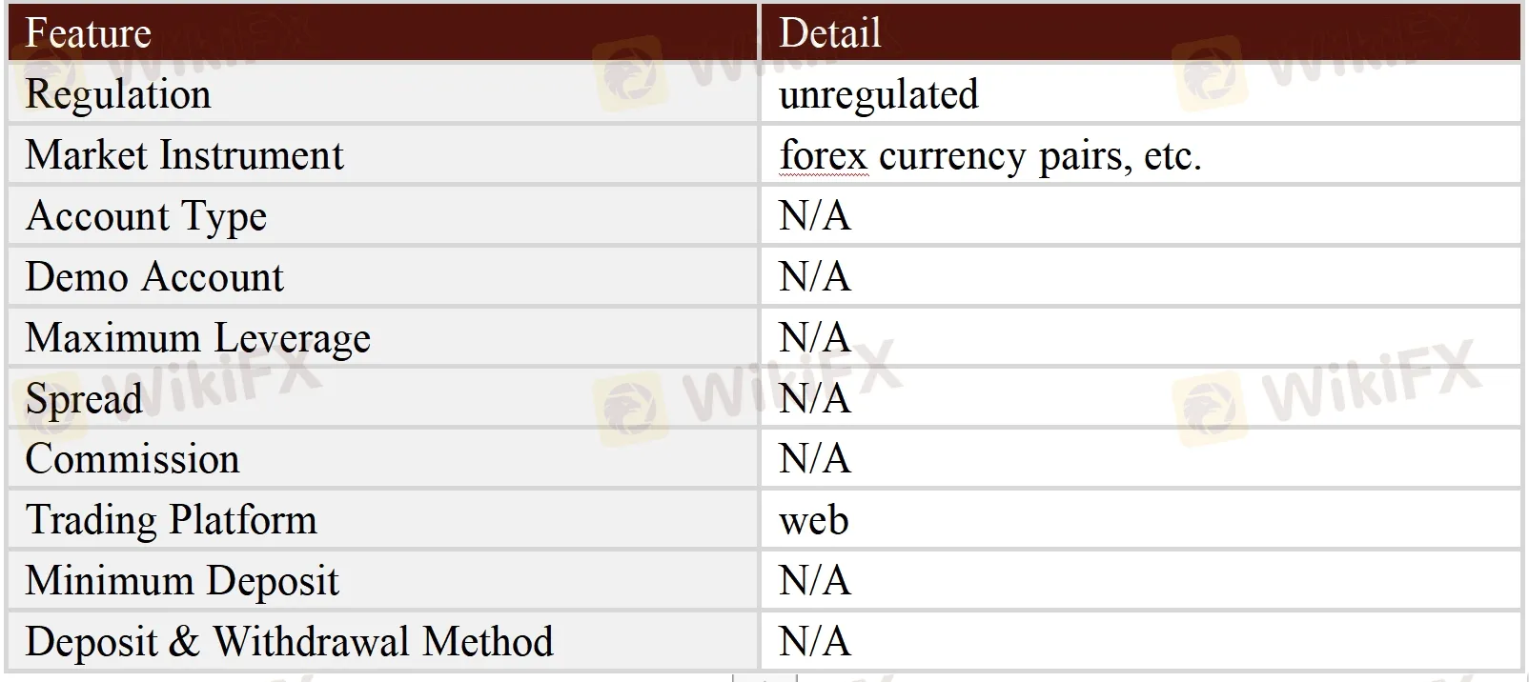1529x682 pixels.
Task: Select the Commission row label
Action: click(x=133, y=459)
